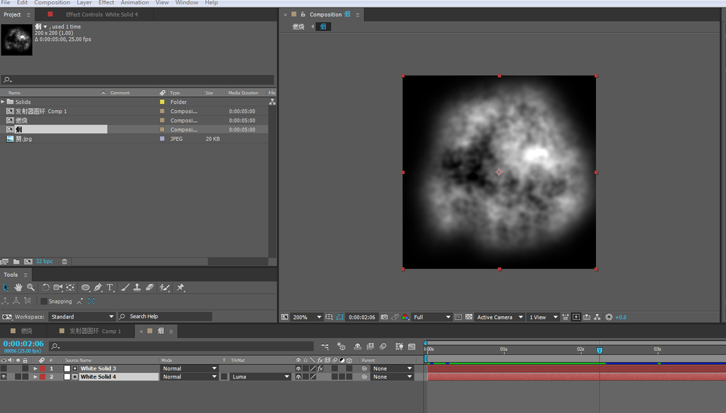Select the Type text tool
Screen dimensions: 726x413
110,288
